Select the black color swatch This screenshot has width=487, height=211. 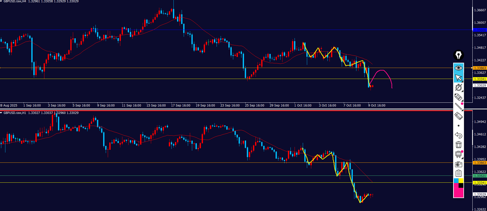[461, 185]
